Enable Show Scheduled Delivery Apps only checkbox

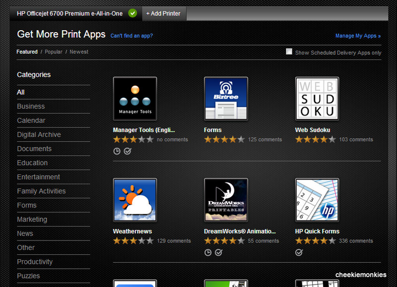289,52
